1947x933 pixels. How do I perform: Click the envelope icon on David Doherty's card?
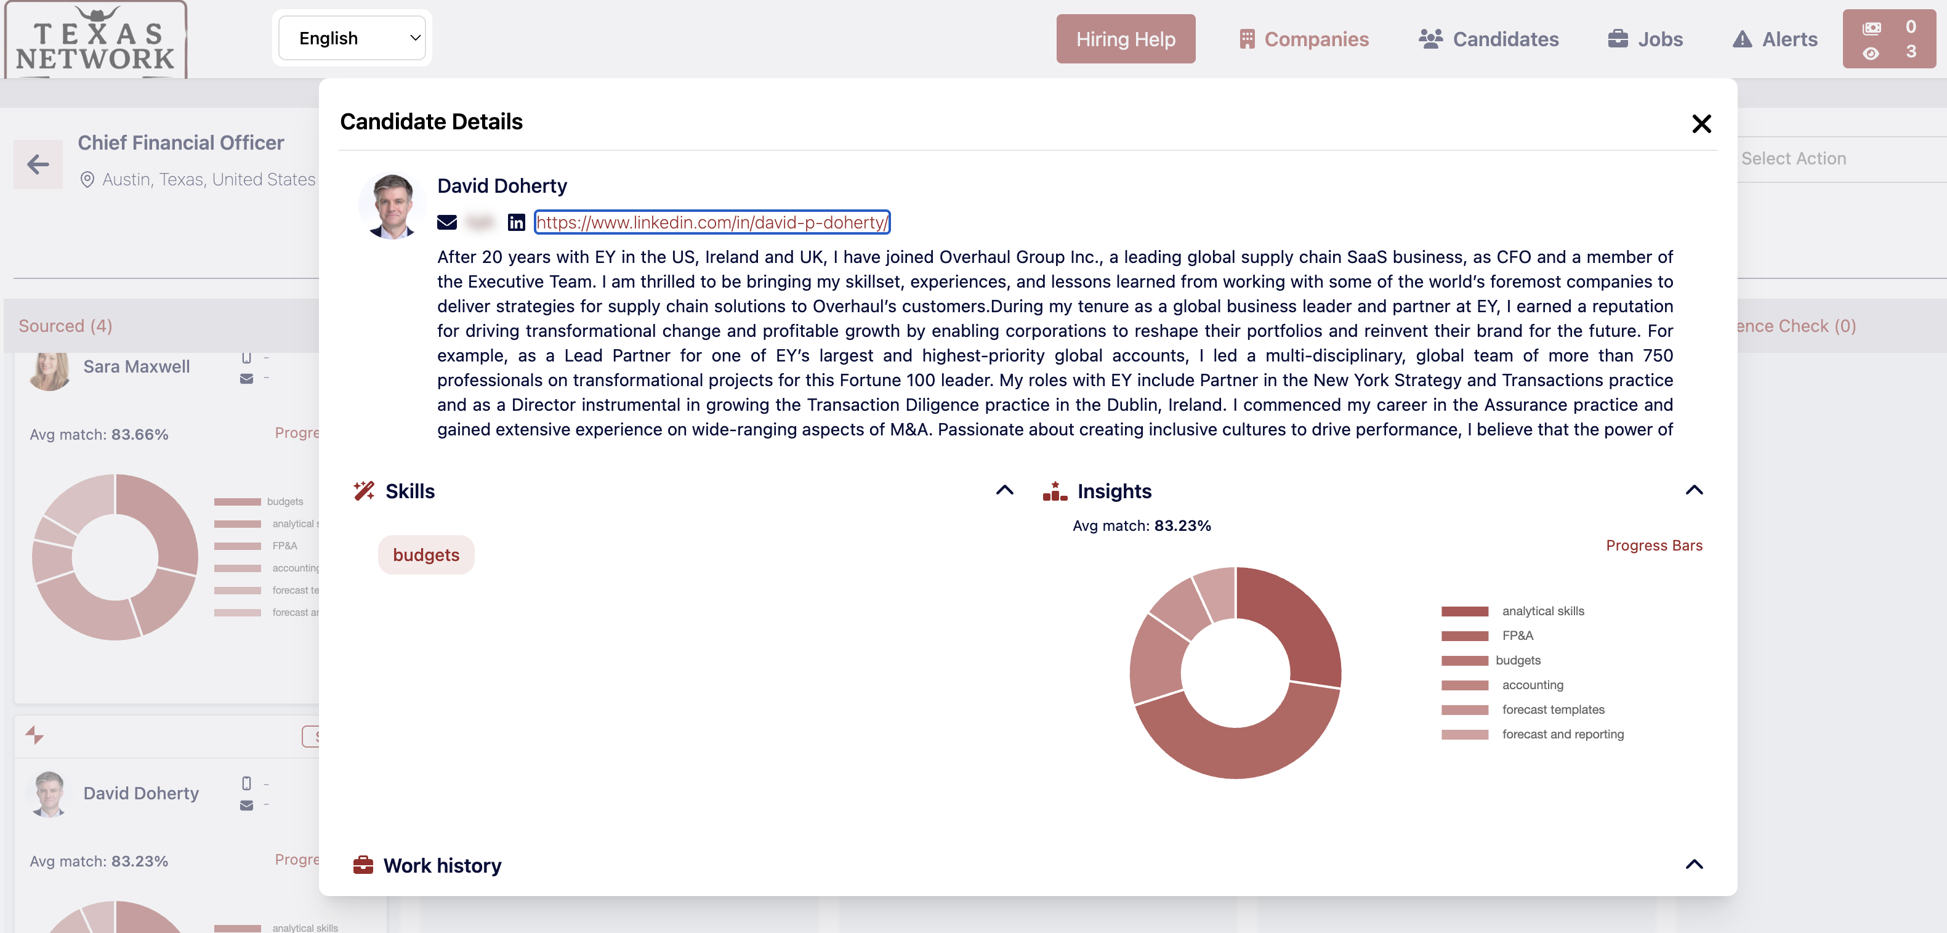tap(246, 806)
